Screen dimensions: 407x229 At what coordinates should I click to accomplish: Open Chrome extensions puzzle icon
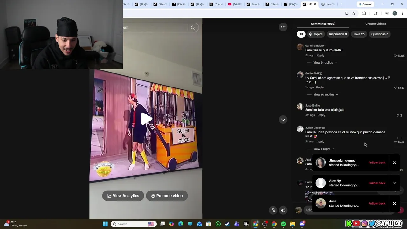pyautogui.click(x=364, y=13)
